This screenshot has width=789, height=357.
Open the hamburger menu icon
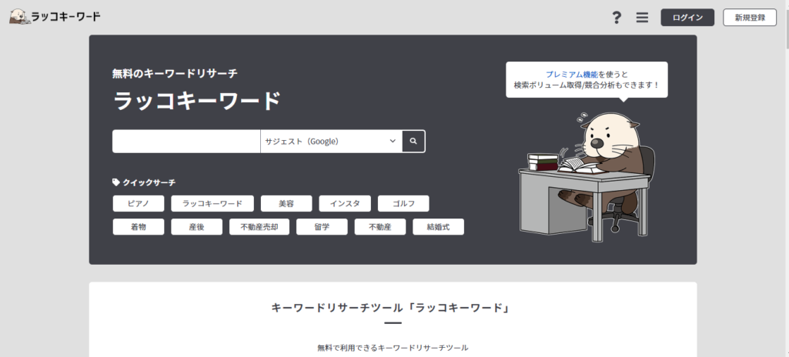pyautogui.click(x=642, y=18)
